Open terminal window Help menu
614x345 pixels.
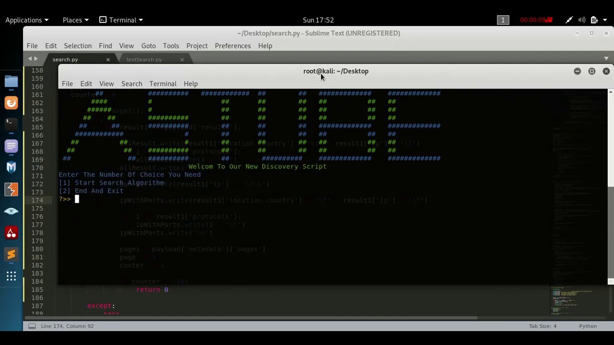point(190,84)
